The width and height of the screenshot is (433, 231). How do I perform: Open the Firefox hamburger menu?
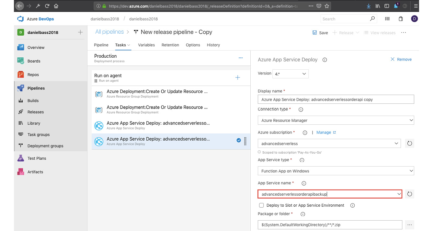pyautogui.click(x=416, y=6)
